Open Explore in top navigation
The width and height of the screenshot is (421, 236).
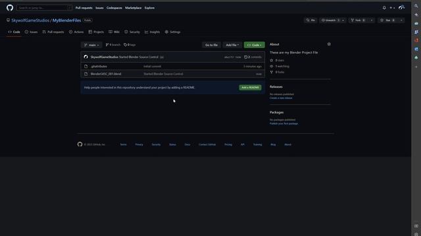149,8
